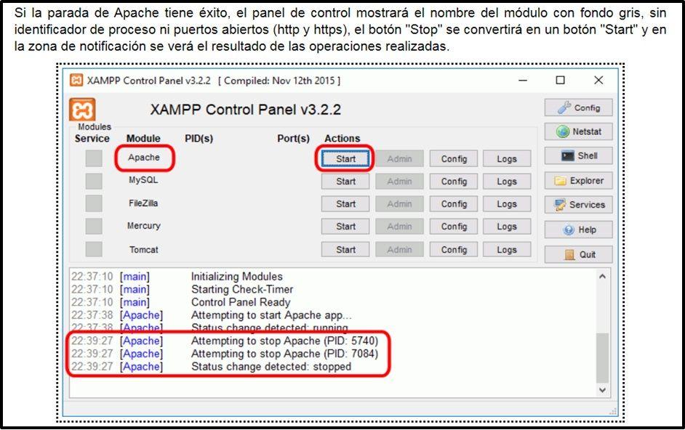Click the disabled Admin button for Mercury
685x430 pixels.
[399, 227]
